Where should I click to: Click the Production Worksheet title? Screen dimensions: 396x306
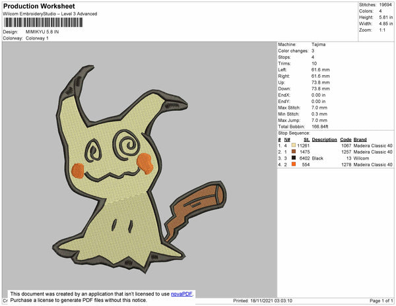point(38,7)
